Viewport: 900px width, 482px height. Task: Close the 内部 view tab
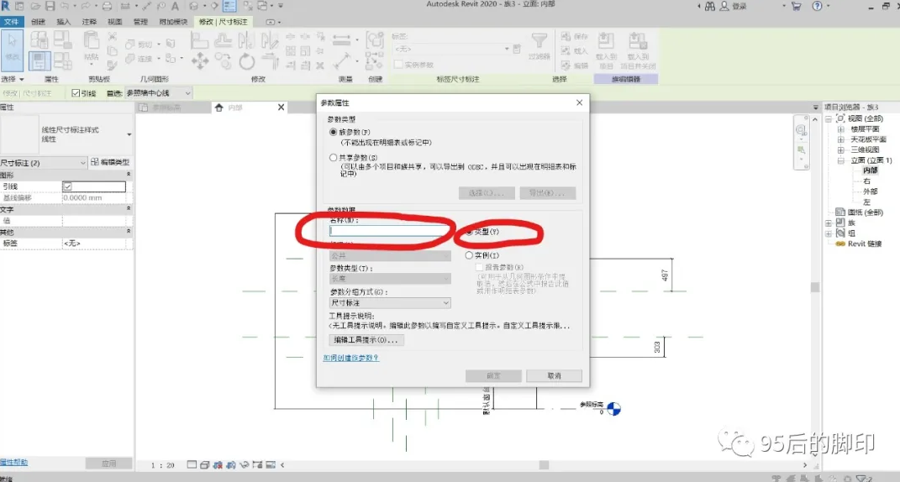(282, 107)
